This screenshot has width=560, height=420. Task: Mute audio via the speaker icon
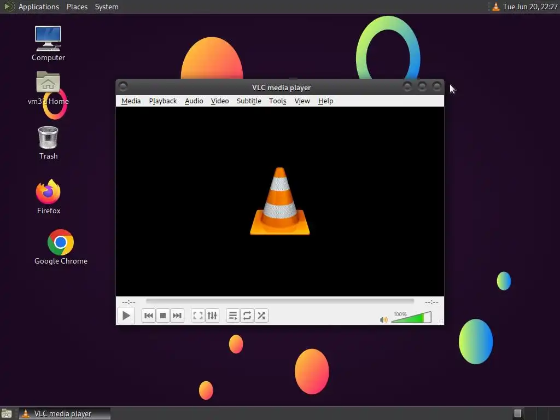[x=383, y=319]
